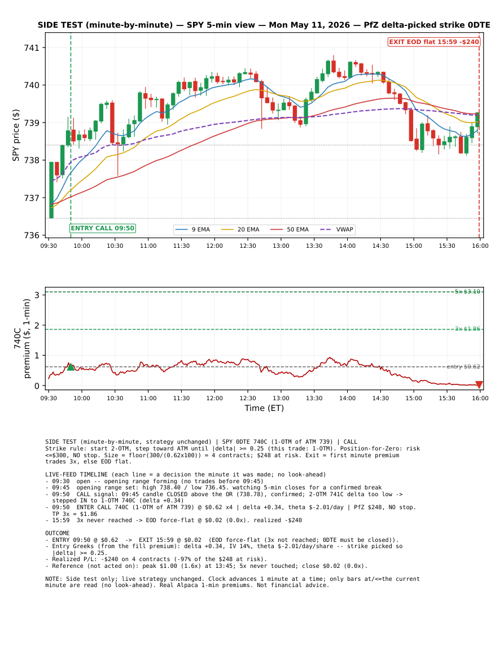Screen dimensions: 504x652
Task: Click the '9 EMA' legend text
Action: click(x=201, y=230)
